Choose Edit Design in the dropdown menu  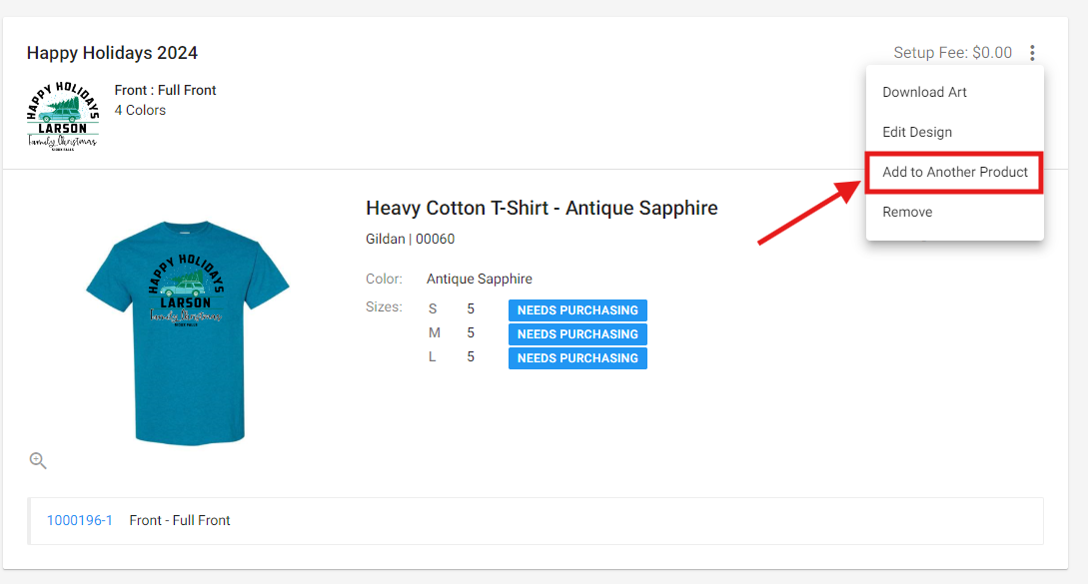(x=916, y=132)
